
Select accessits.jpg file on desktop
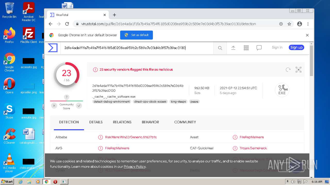pos(29,63)
